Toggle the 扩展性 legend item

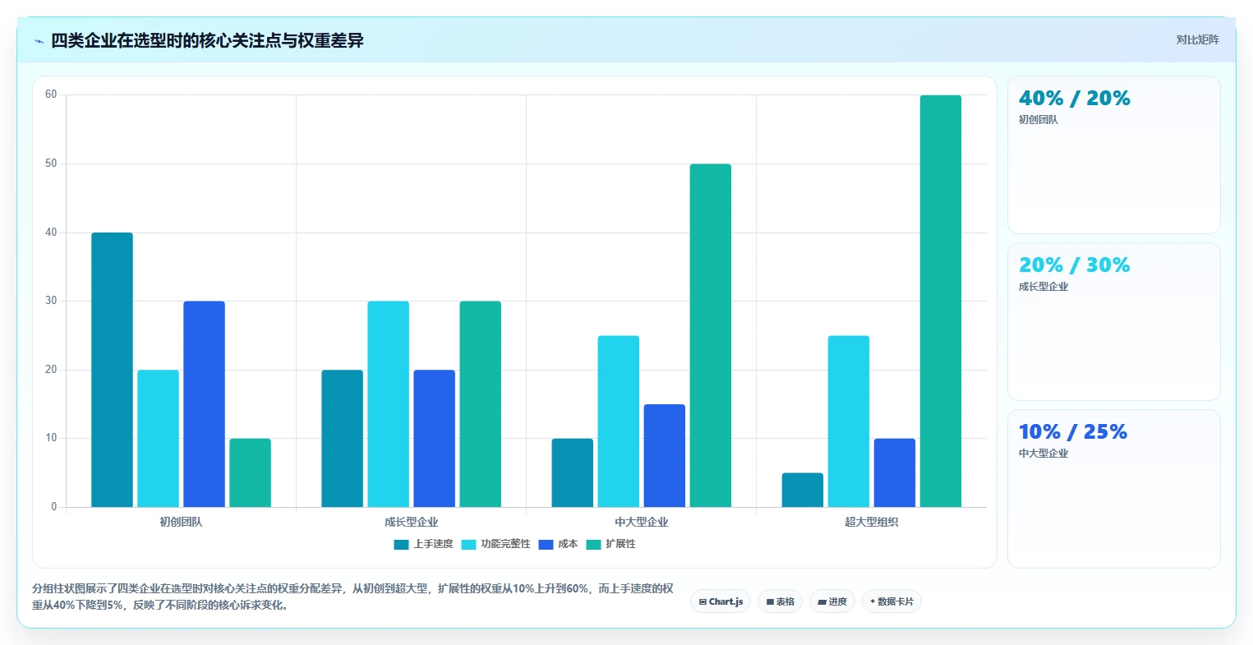[x=610, y=544]
